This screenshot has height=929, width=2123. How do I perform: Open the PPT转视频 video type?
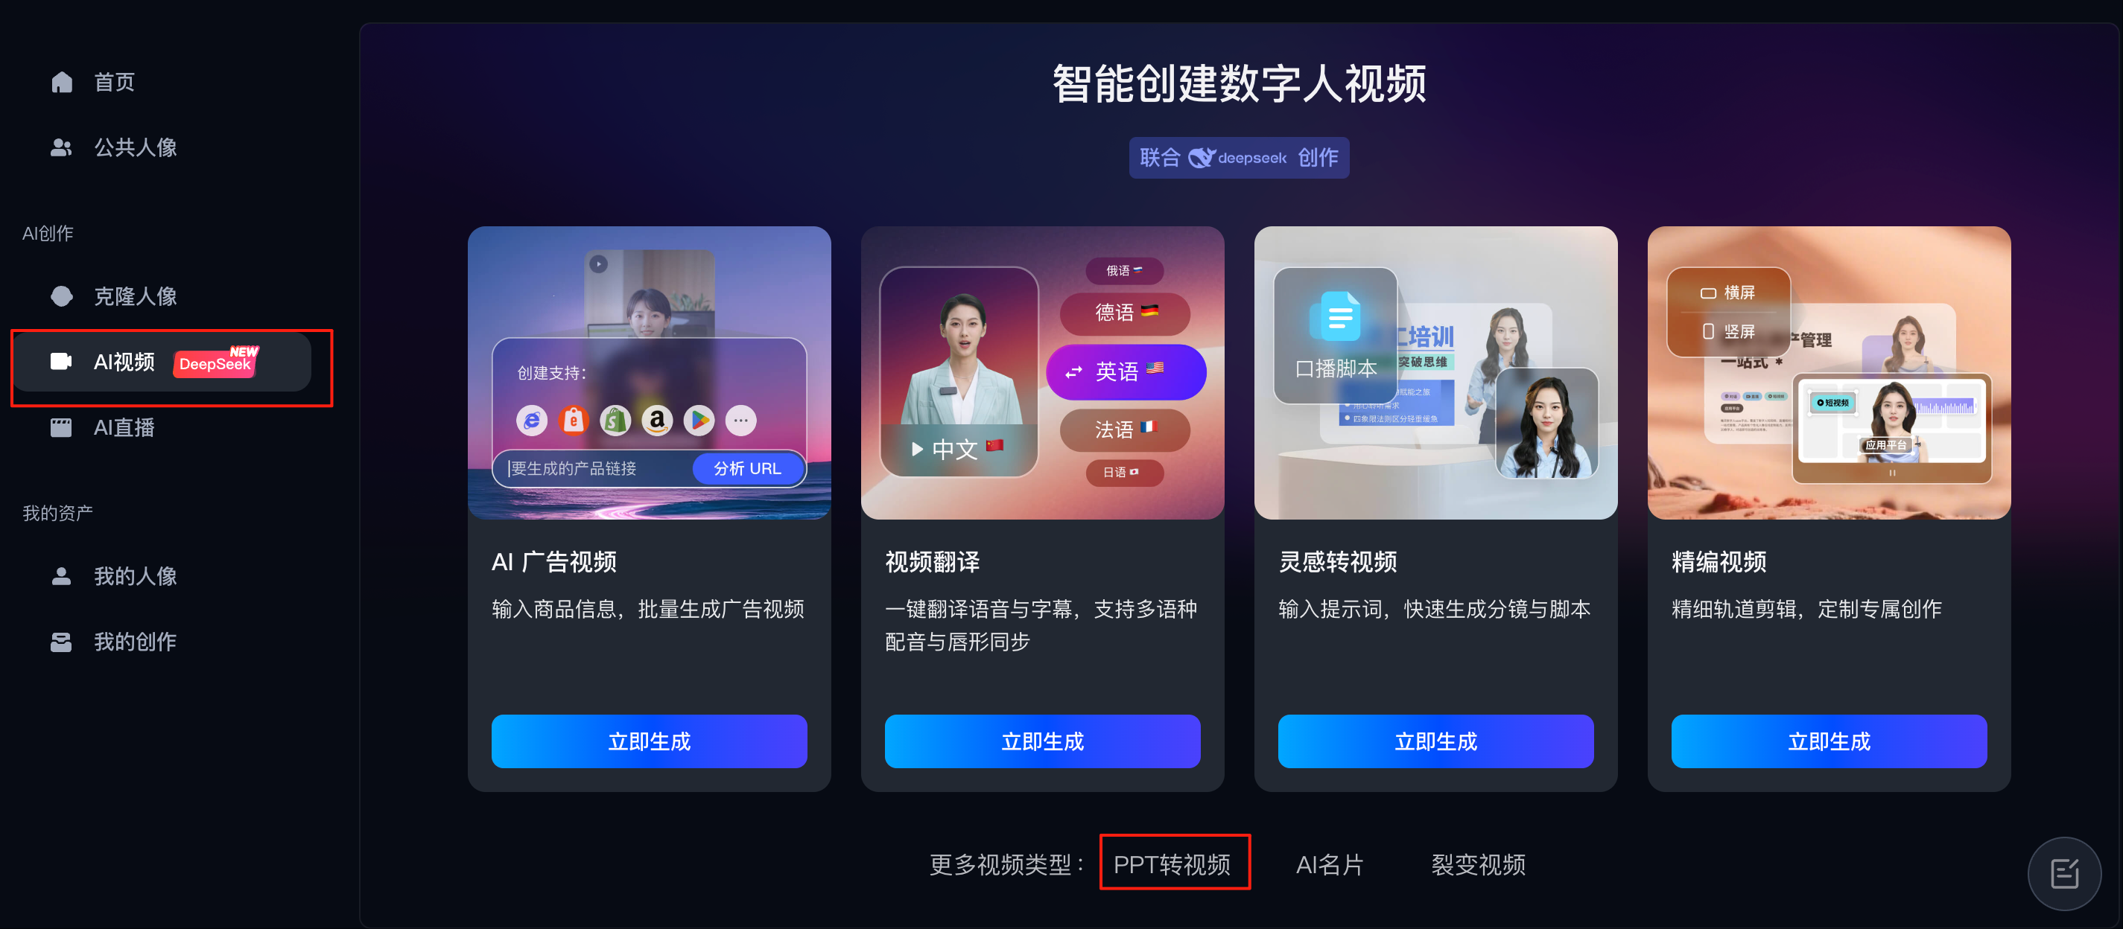pos(1172,864)
